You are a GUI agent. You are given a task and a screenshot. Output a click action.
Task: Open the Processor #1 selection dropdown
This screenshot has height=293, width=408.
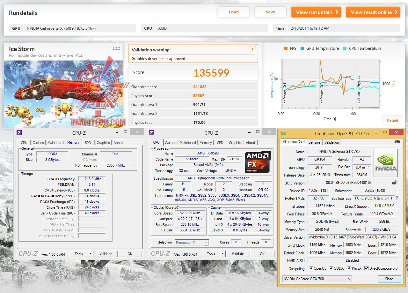click(x=192, y=243)
